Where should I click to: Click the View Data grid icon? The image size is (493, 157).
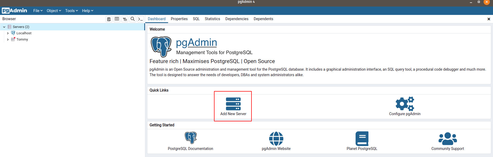pos(117,19)
